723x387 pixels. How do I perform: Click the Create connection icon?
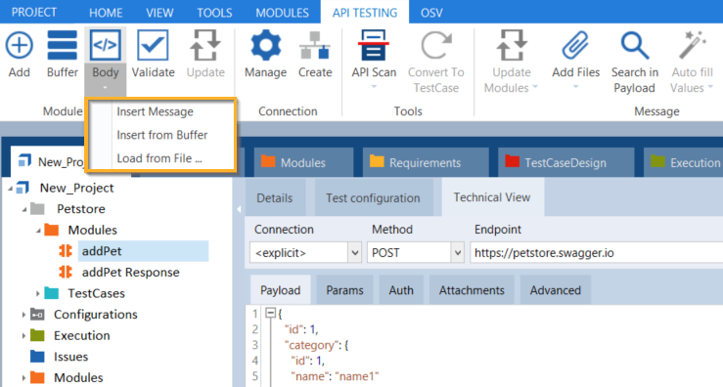pos(315,45)
